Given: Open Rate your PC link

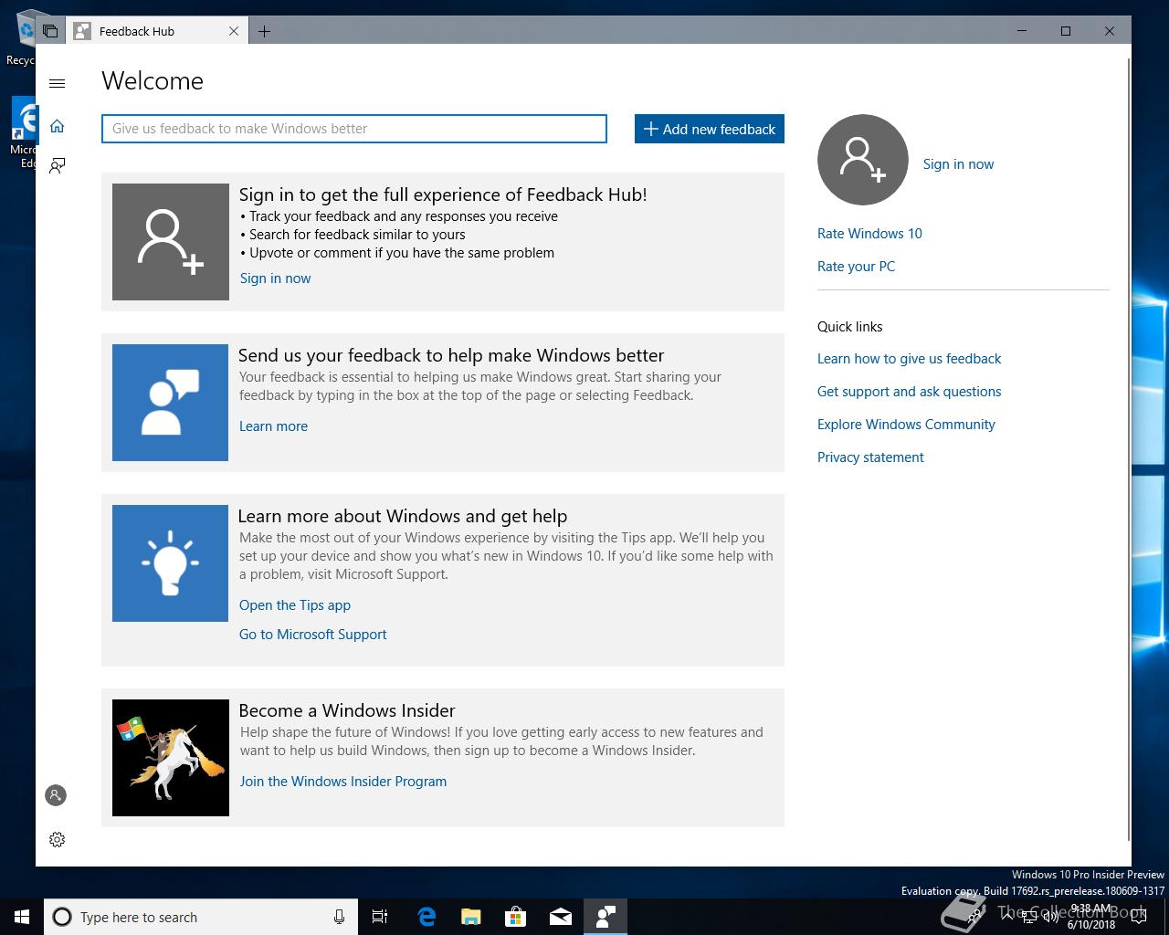Looking at the screenshot, I should [x=856, y=267].
